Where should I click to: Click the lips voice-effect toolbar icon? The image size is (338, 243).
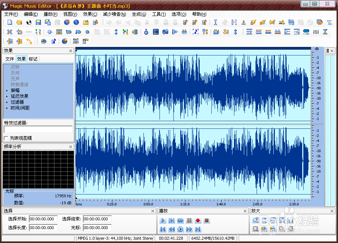coord(226,32)
